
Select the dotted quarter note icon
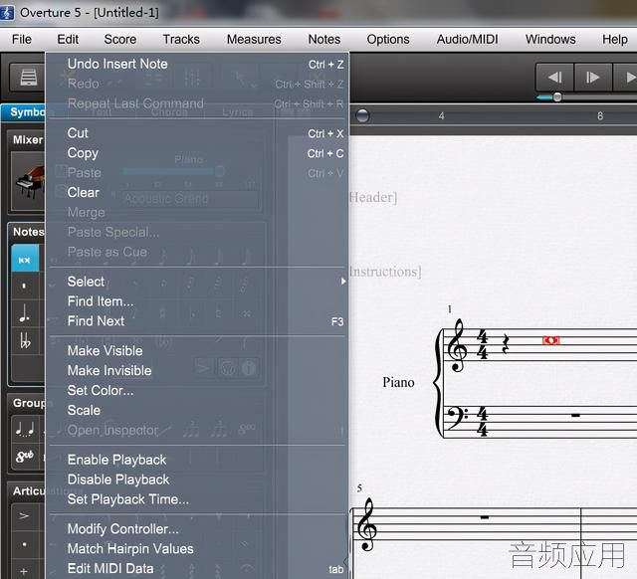pos(24,313)
